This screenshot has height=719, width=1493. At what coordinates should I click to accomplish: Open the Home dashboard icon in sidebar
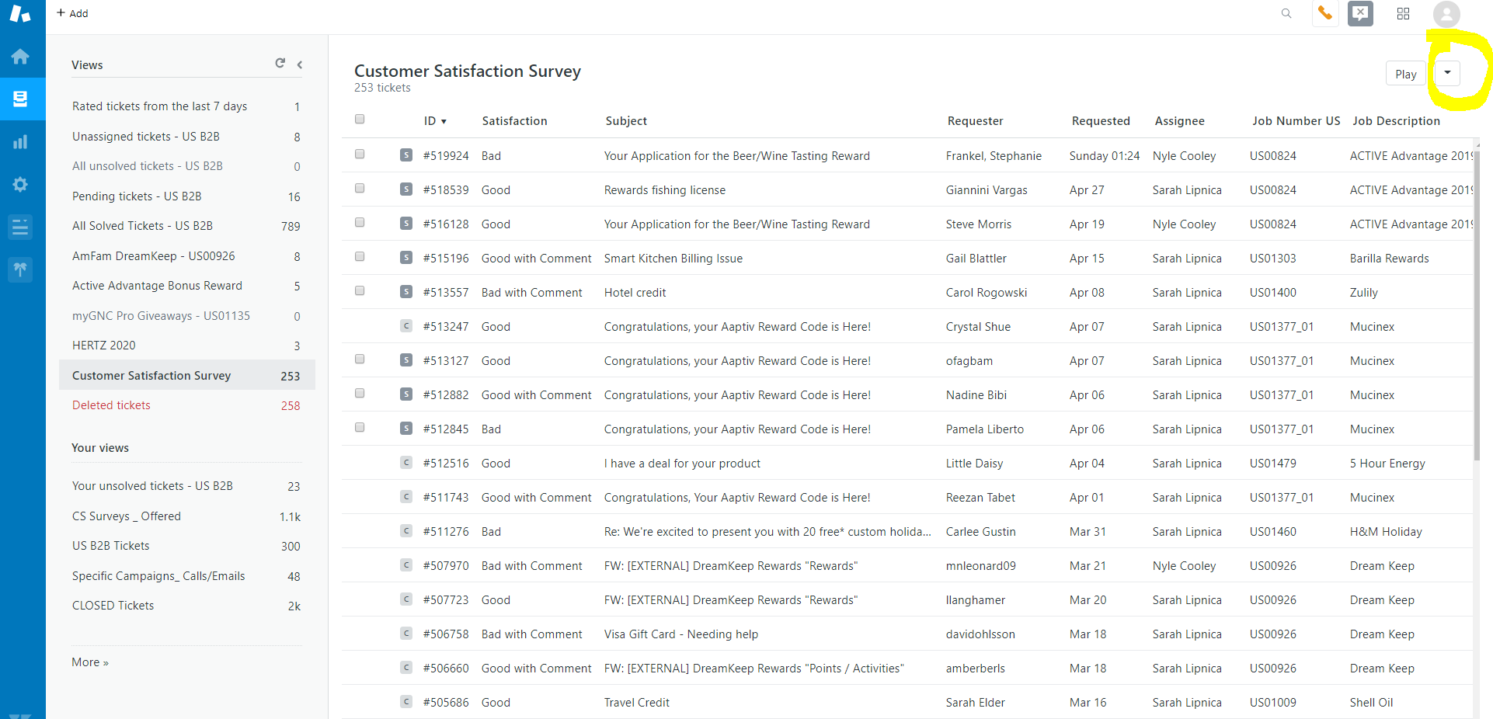(21, 57)
